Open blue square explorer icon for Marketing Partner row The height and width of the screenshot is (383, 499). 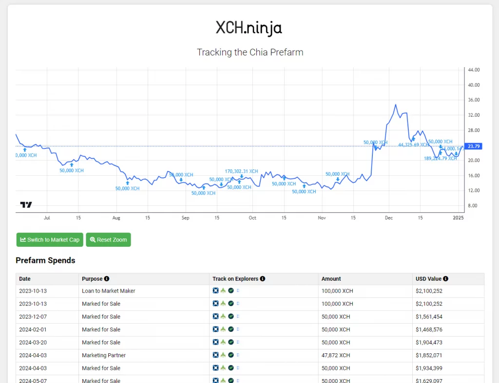(x=215, y=355)
